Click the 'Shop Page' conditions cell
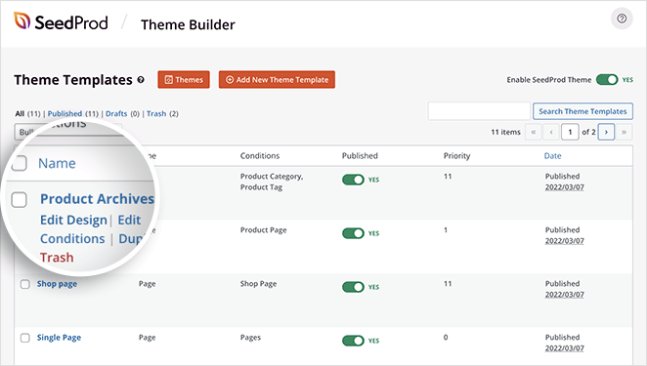 coord(258,284)
